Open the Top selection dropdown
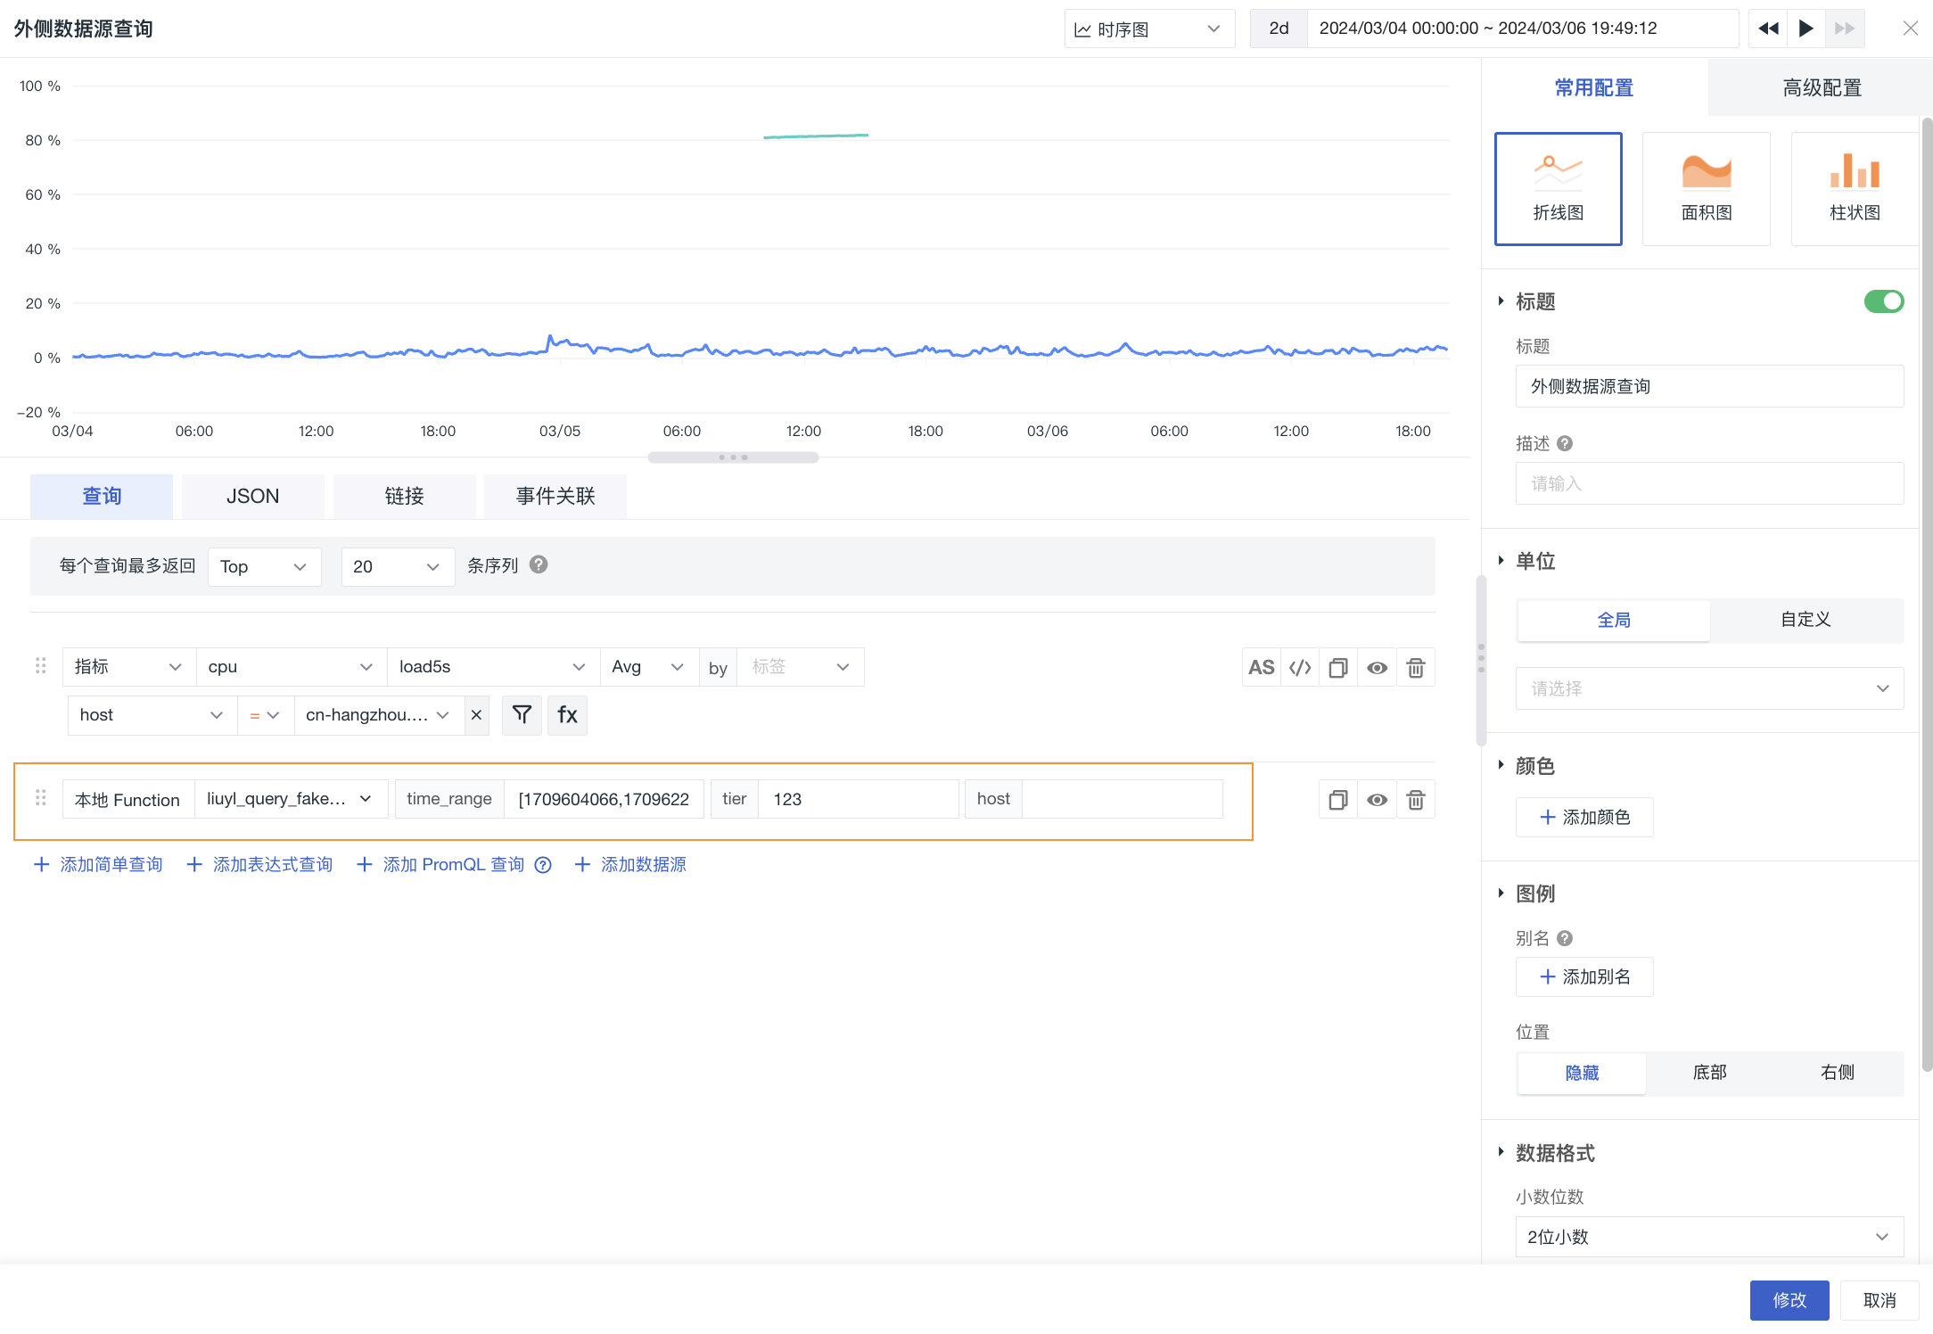The height and width of the screenshot is (1334, 1933). 264,567
